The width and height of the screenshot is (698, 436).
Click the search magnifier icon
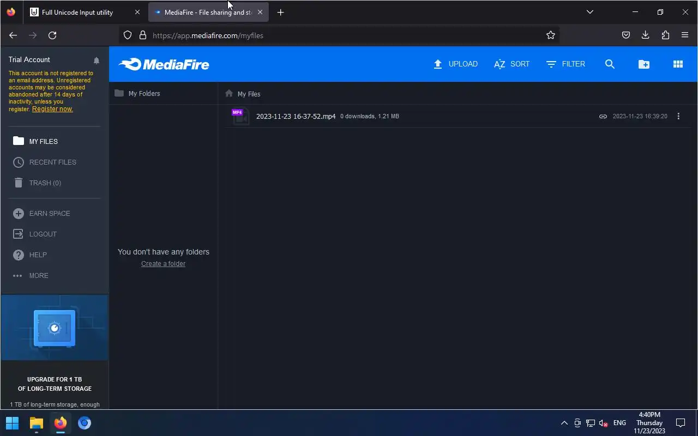pyautogui.click(x=610, y=64)
